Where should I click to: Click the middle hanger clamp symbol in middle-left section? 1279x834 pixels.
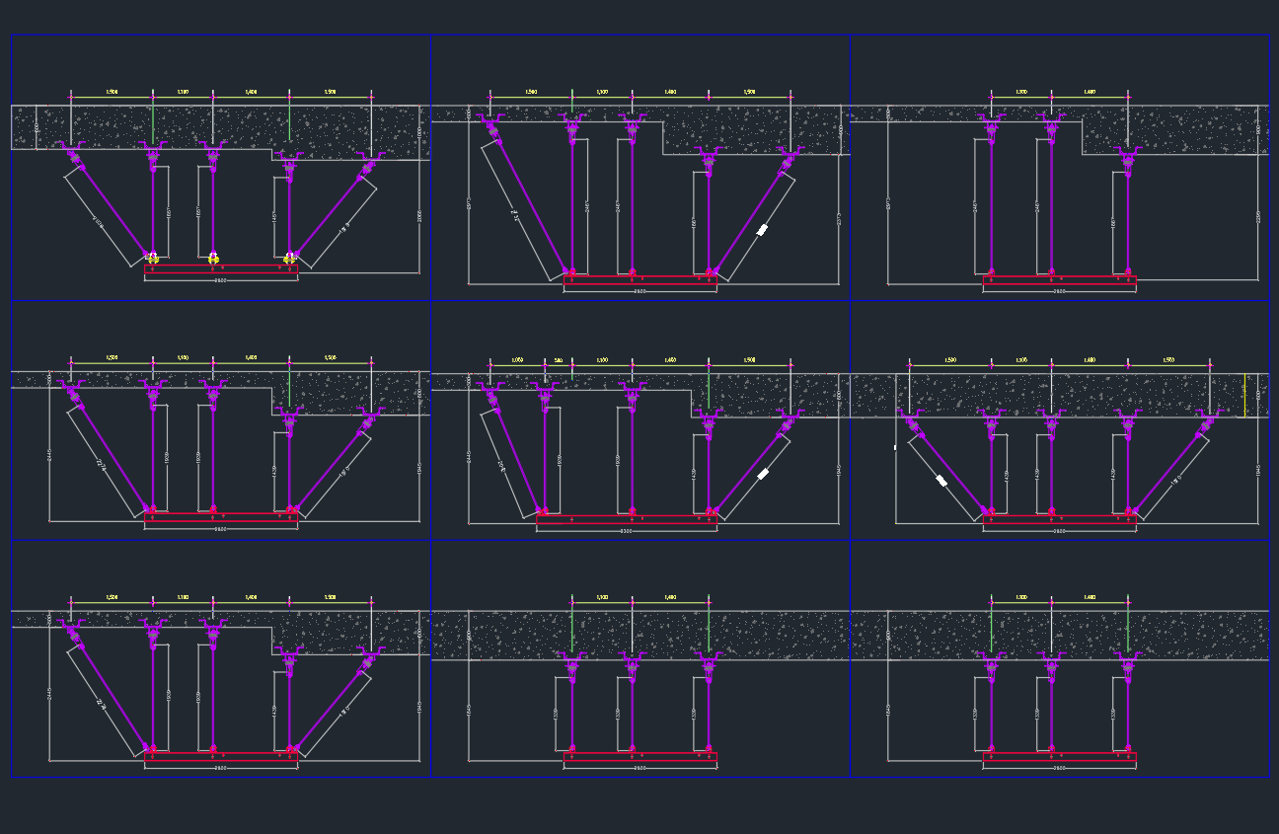(212, 395)
